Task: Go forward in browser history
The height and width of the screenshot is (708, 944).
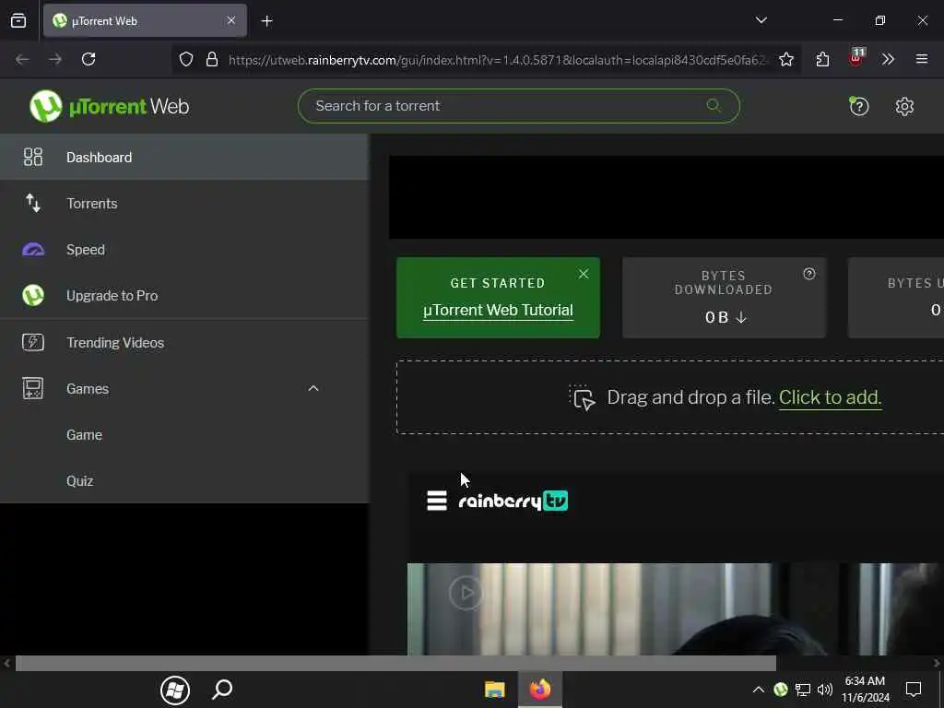Action: [x=55, y=59]
